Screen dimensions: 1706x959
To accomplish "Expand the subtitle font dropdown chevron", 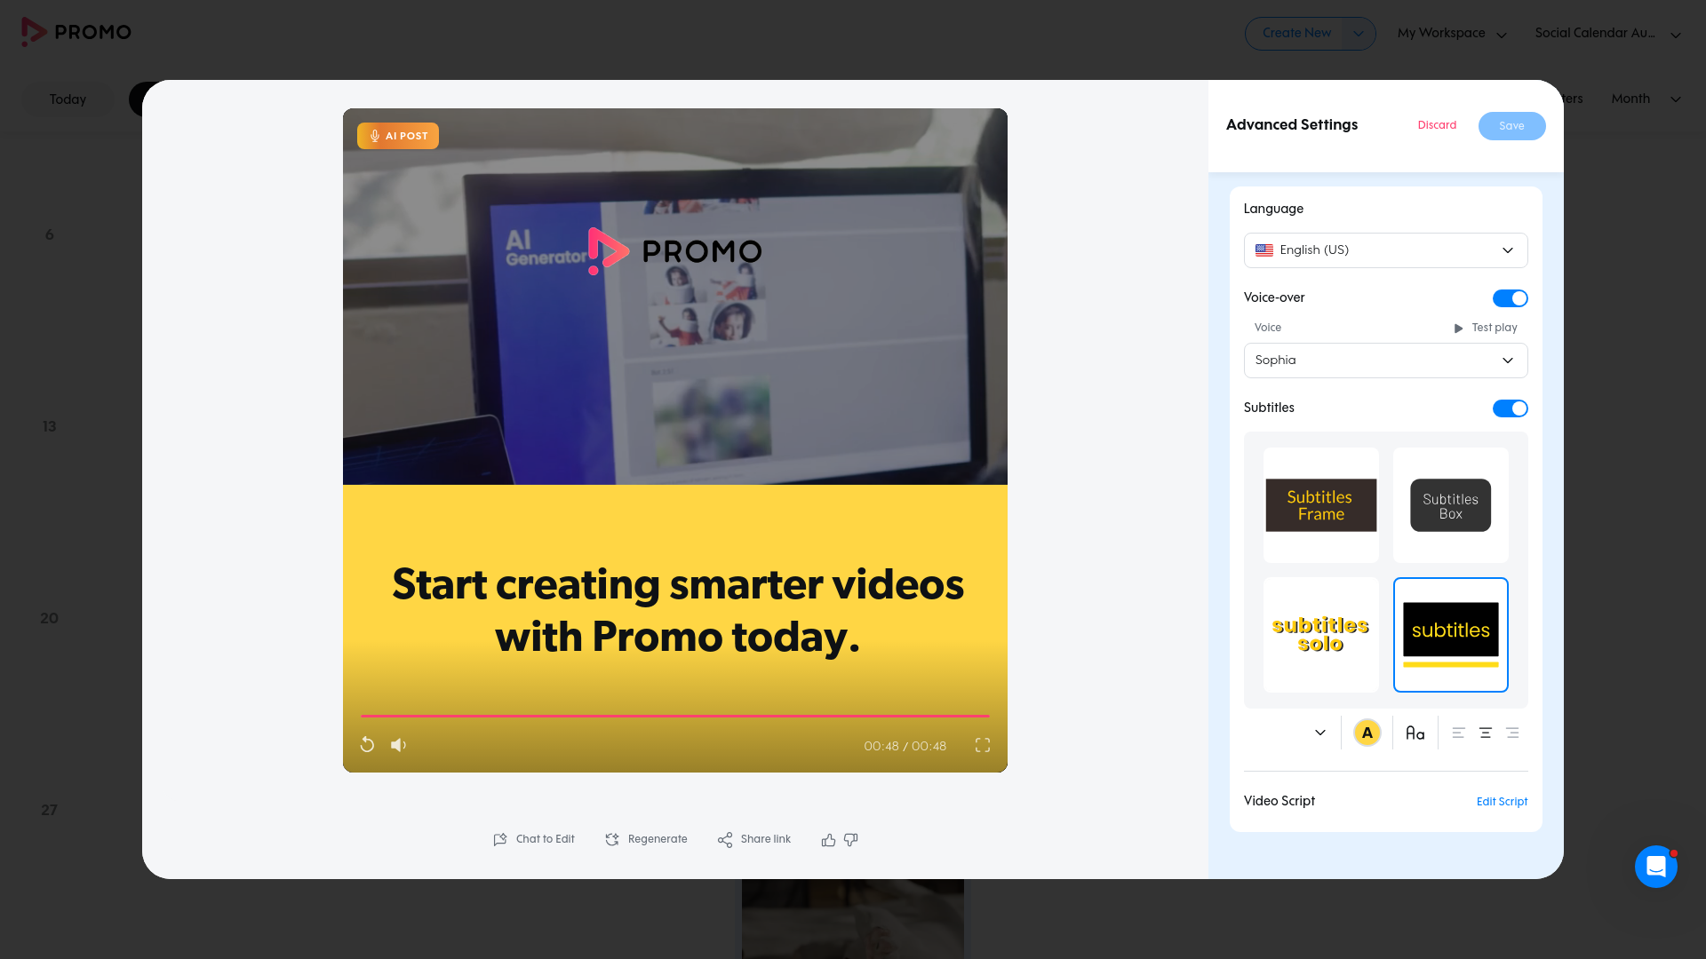I will point(1320,733).
